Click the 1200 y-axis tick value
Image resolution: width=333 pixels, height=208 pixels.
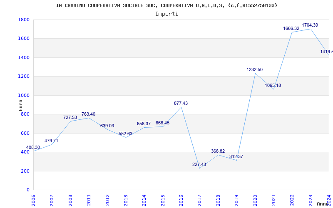click(24, 77)
